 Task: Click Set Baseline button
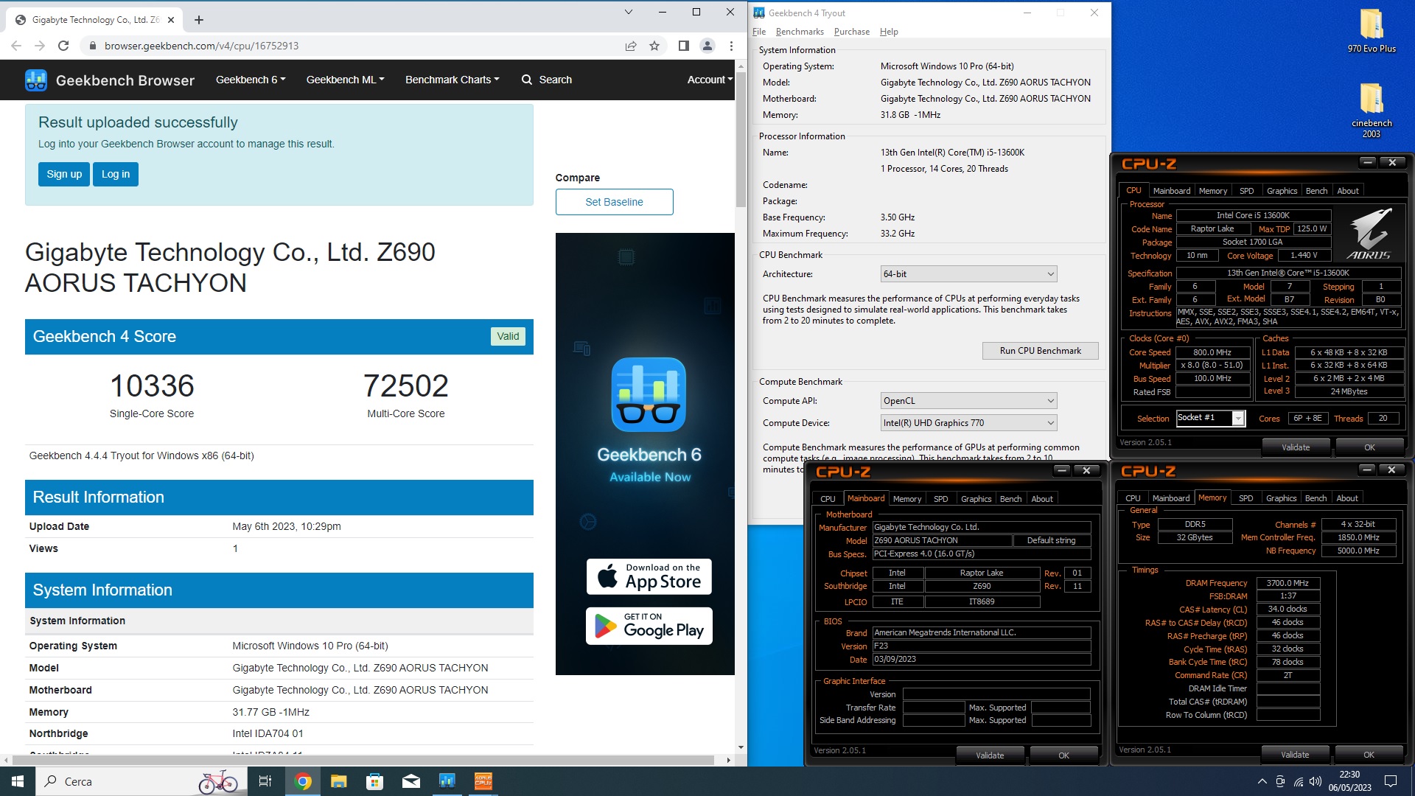coord(614,202)
